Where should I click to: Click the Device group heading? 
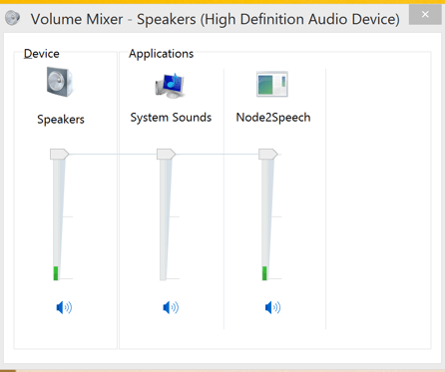tap(42, 54)
